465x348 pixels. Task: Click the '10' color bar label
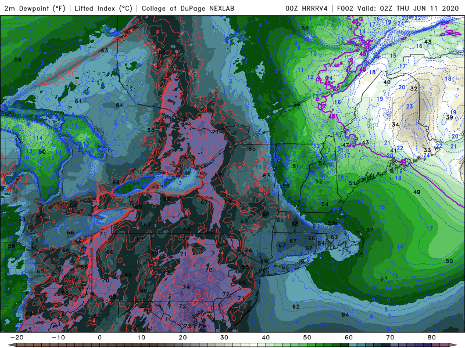click(x=141, y=338)
